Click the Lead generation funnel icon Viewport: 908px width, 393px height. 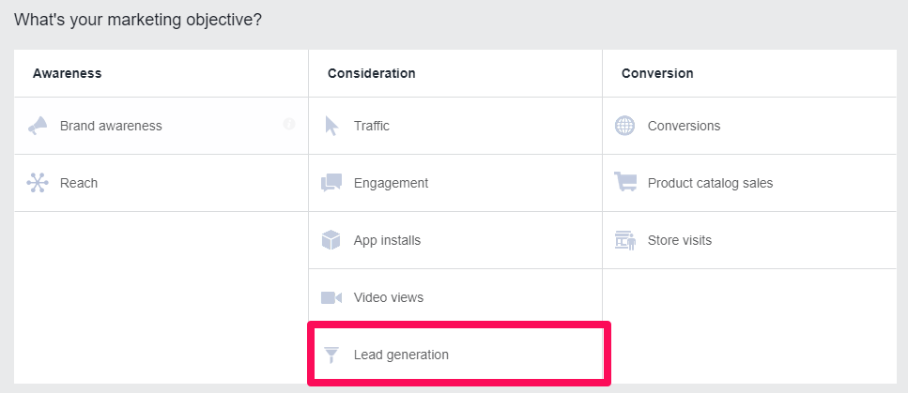click(x=331, y=355)
